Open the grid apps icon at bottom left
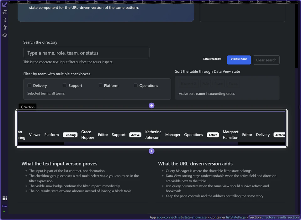 click(x=5, y=198)
